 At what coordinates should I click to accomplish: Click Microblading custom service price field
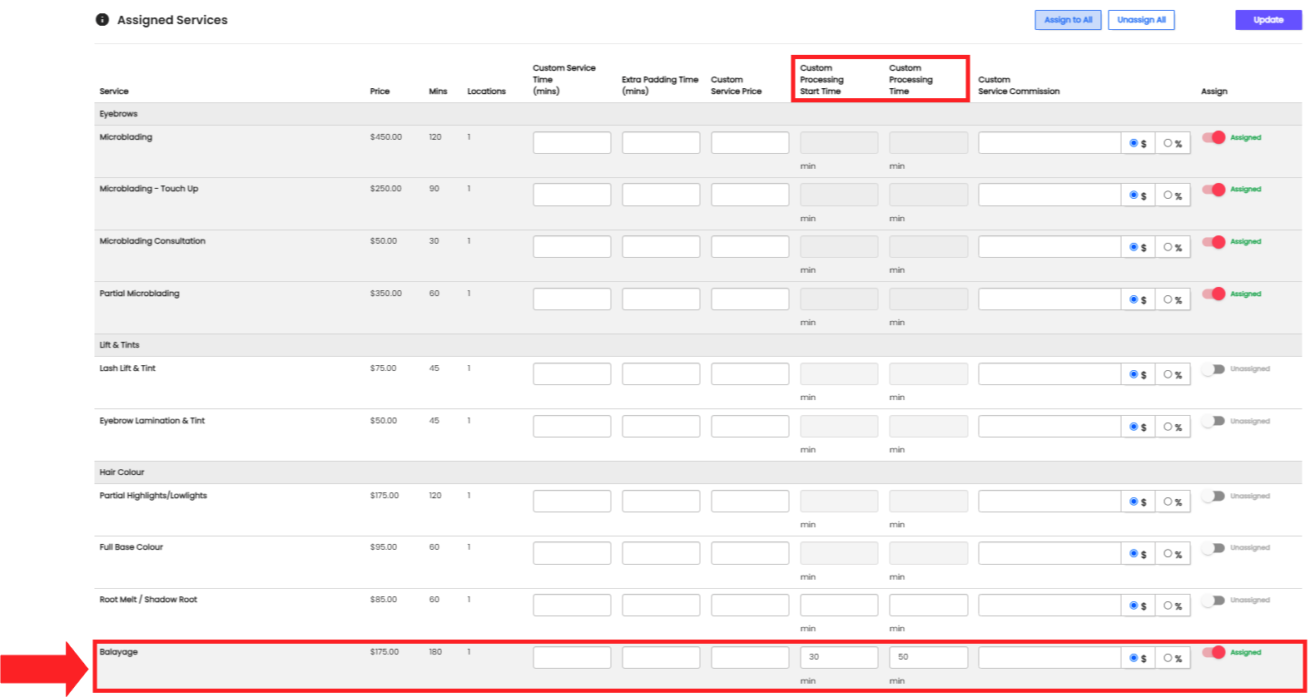pos(750,143)
